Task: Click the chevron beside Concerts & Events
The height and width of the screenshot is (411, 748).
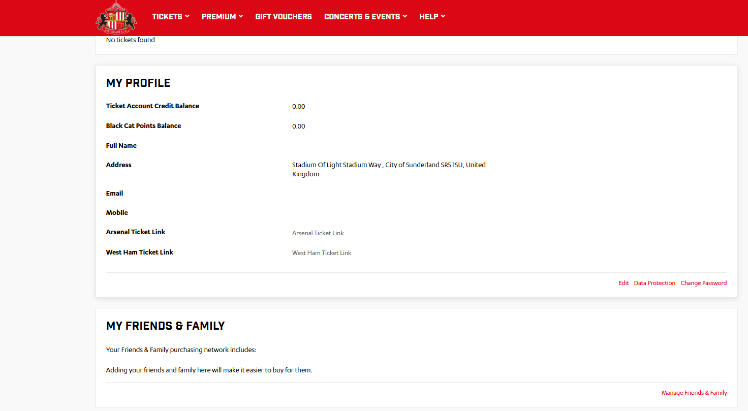Action: click(405, 16)
